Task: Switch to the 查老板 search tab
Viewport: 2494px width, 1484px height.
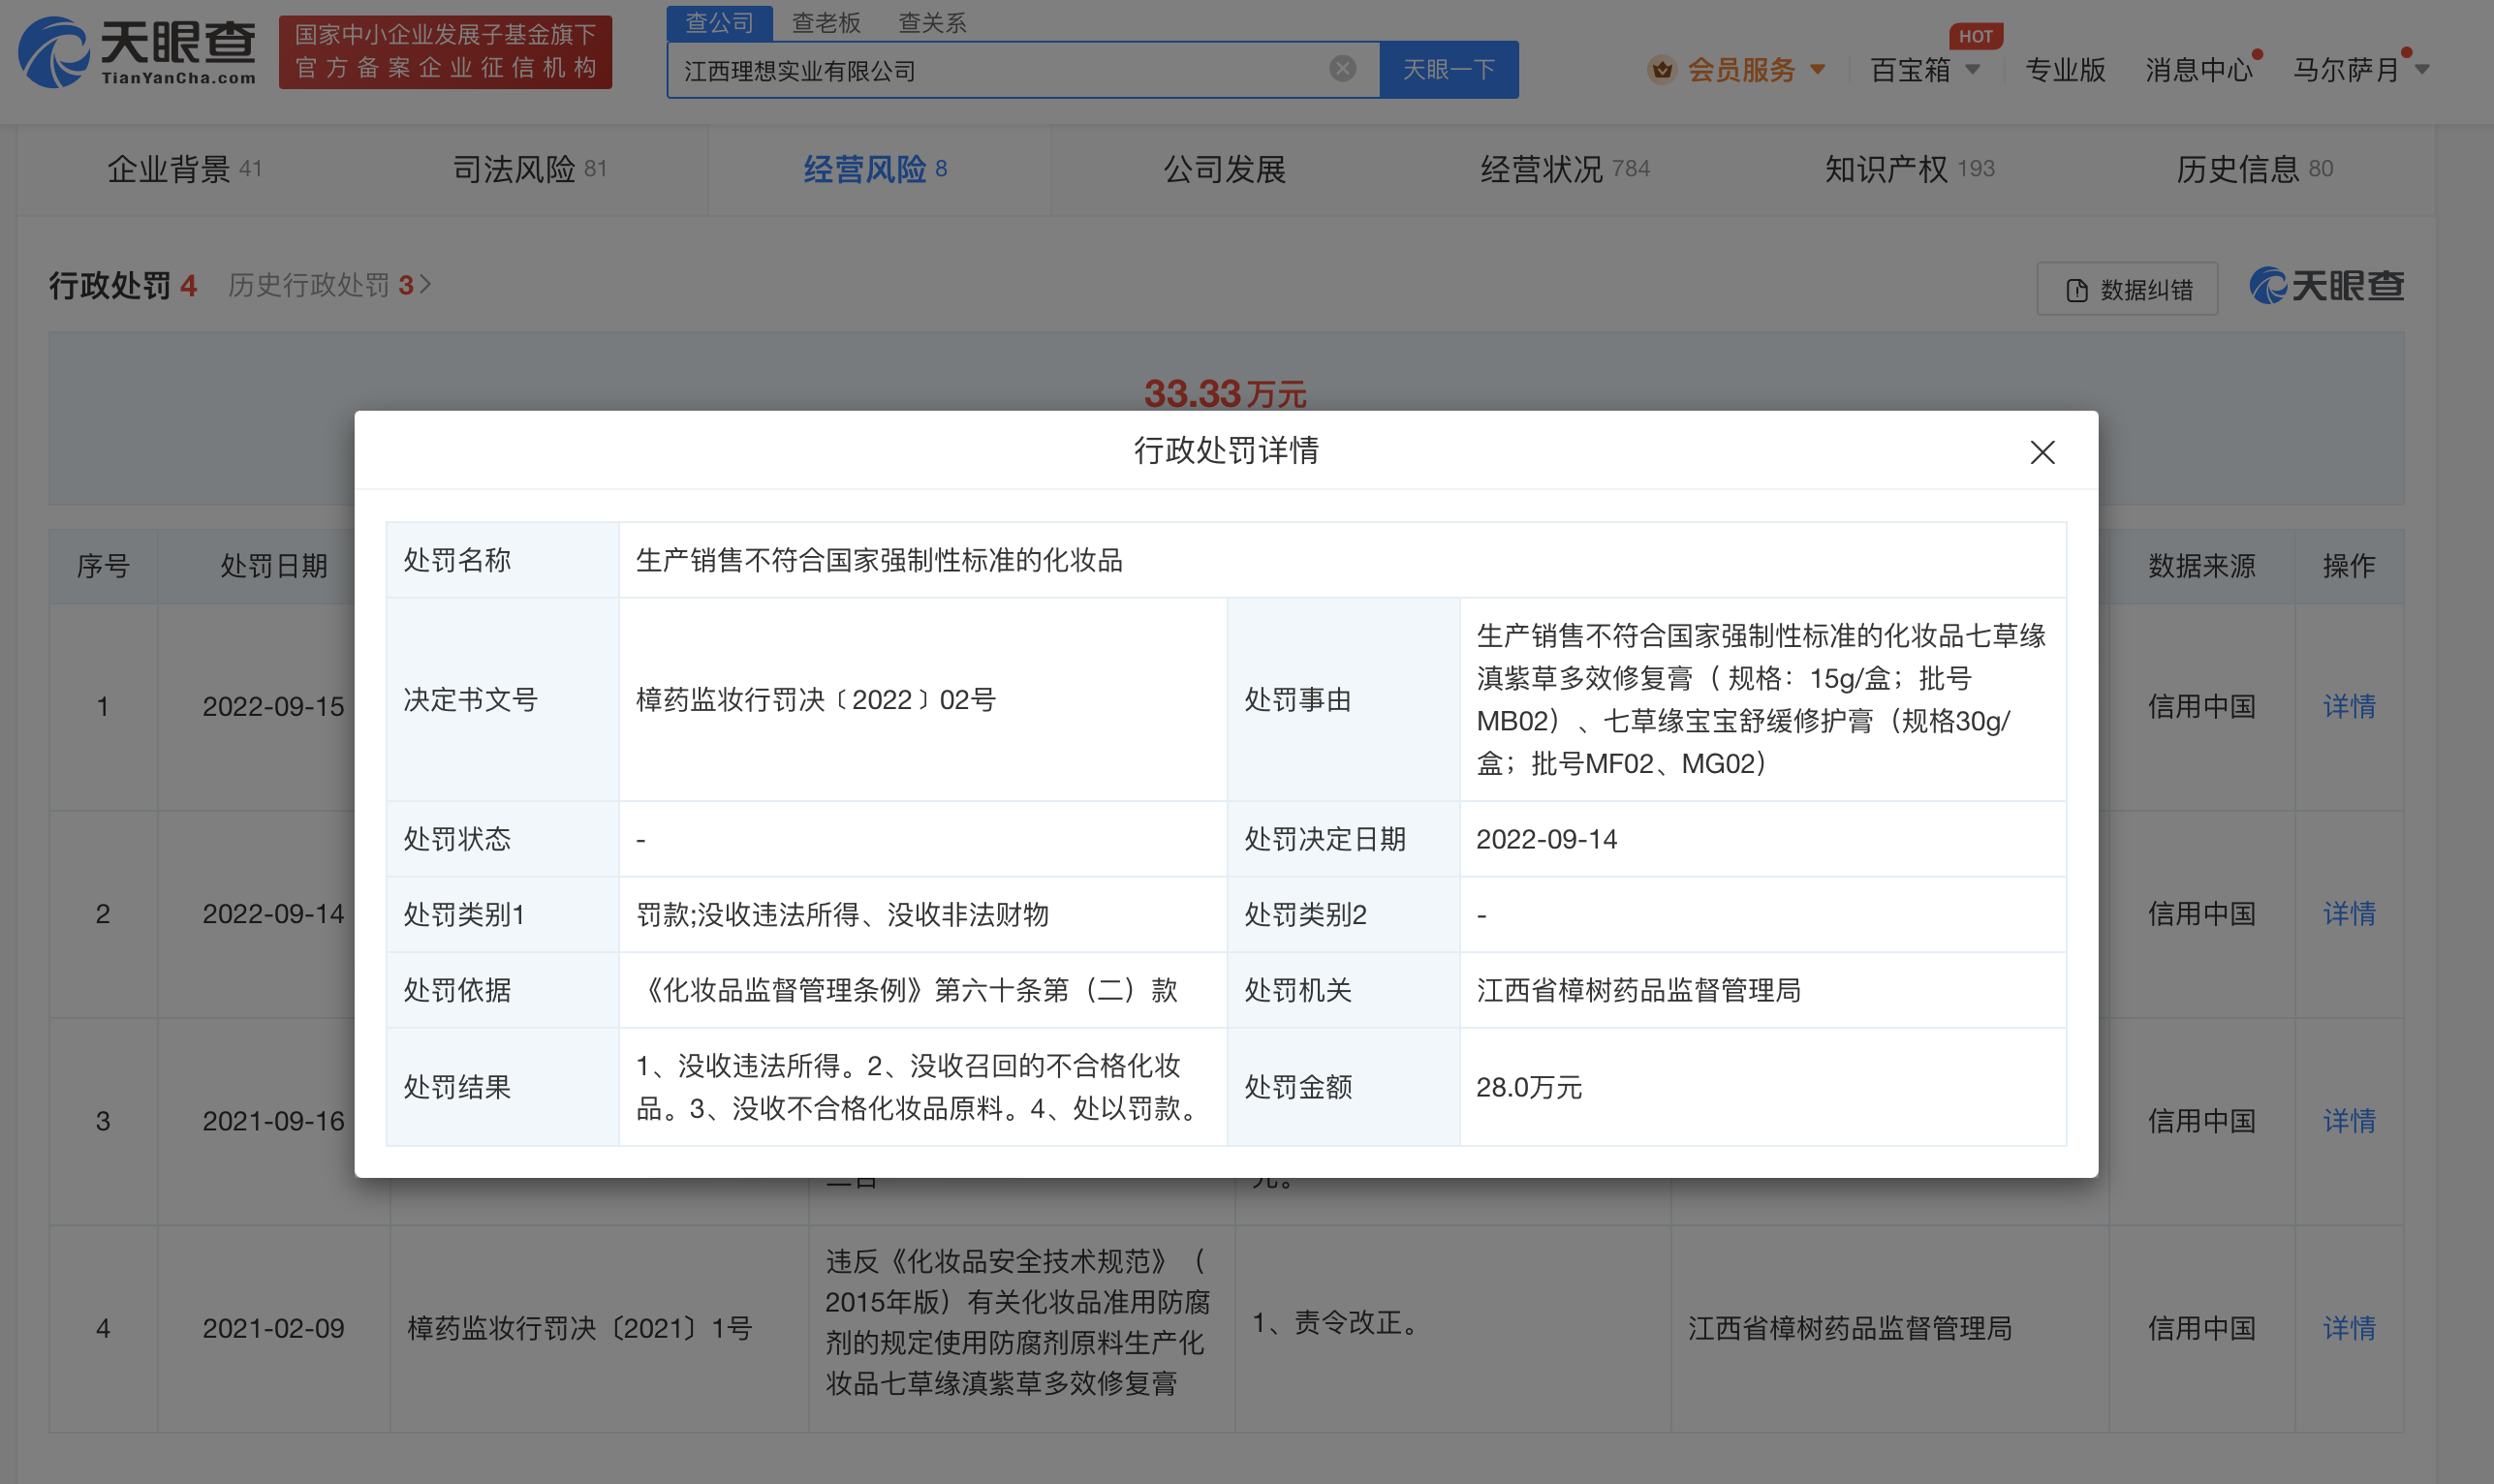Action: (x=826, y=22)
